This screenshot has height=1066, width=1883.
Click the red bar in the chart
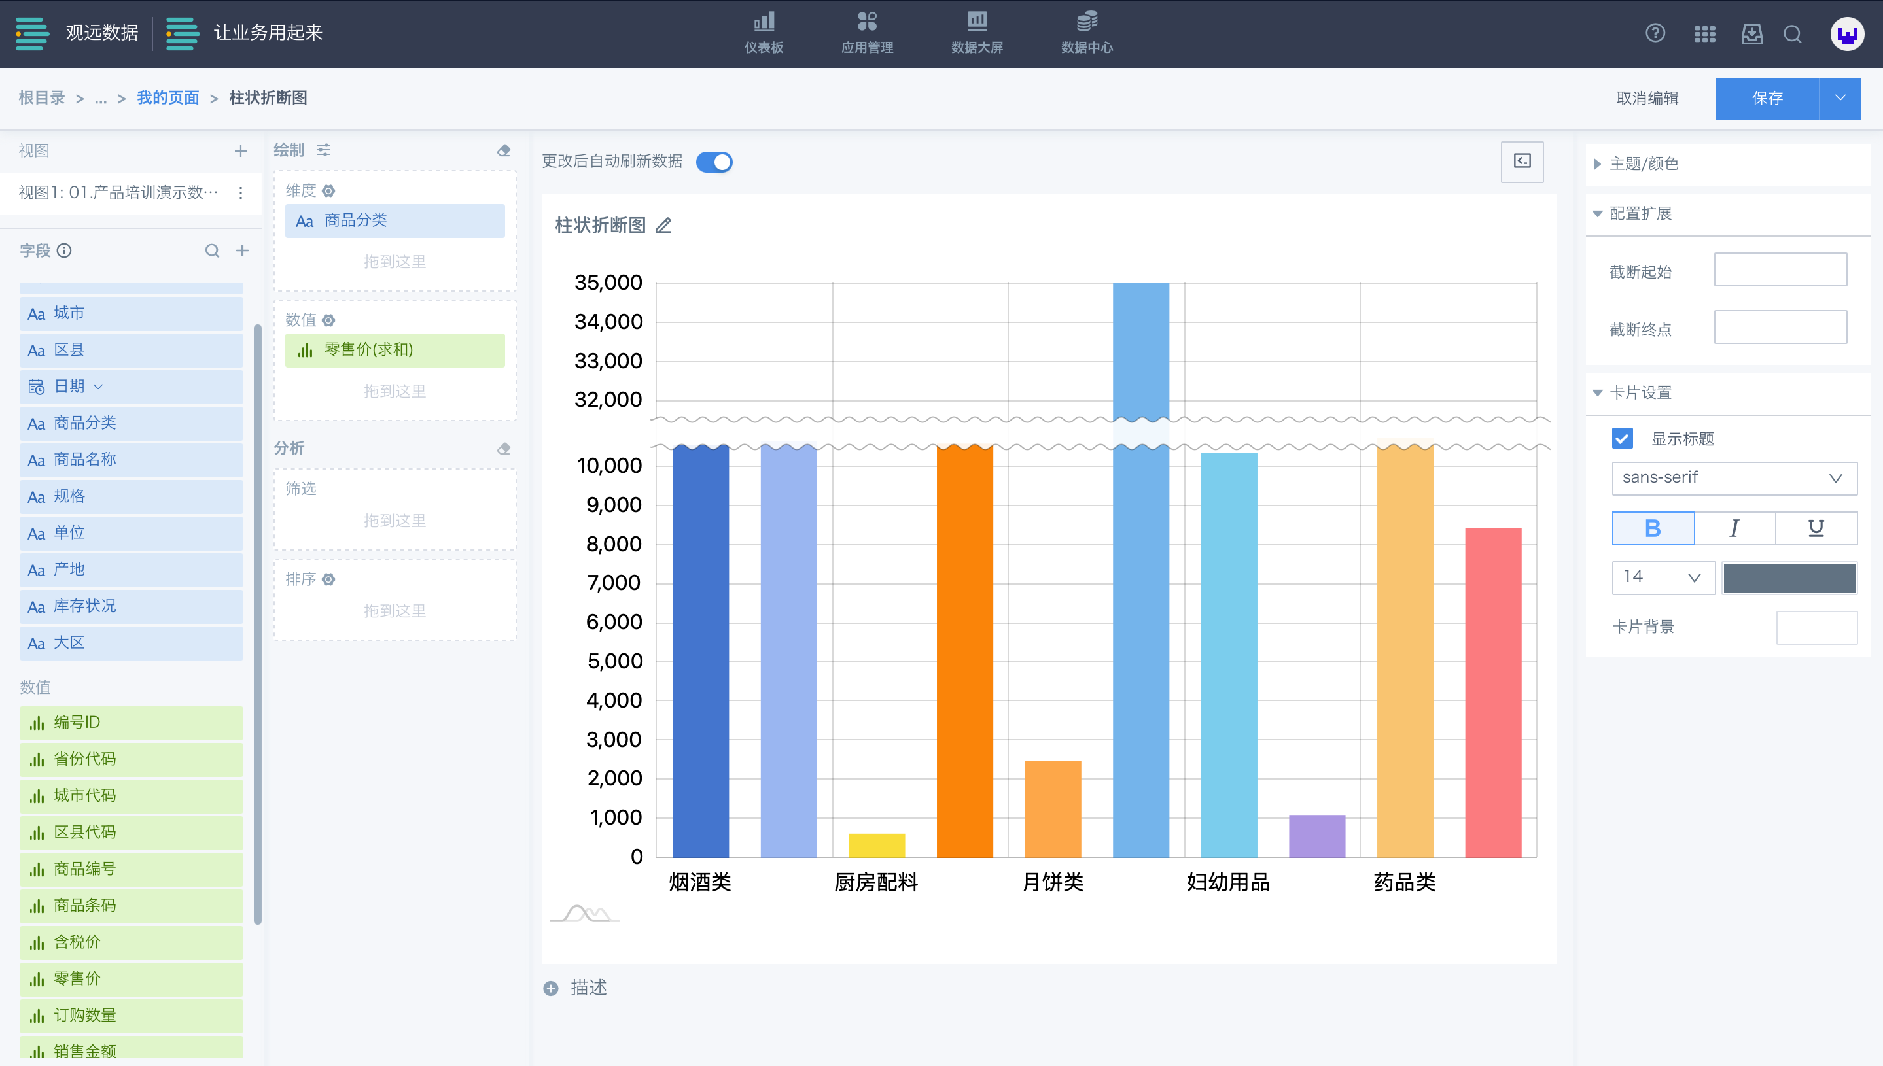click(x=1492, y=692)
